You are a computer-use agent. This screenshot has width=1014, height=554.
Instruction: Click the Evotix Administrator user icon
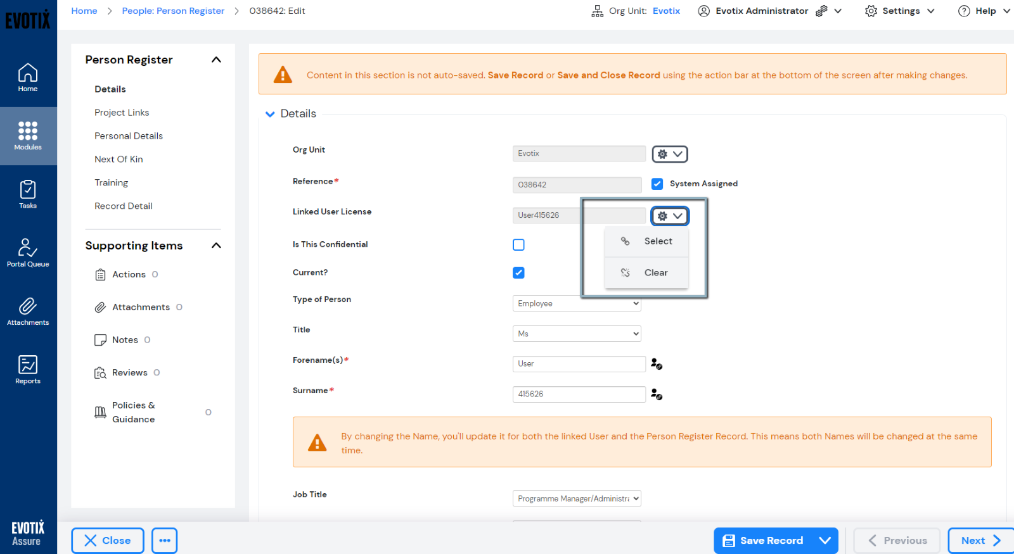point(703,11)
